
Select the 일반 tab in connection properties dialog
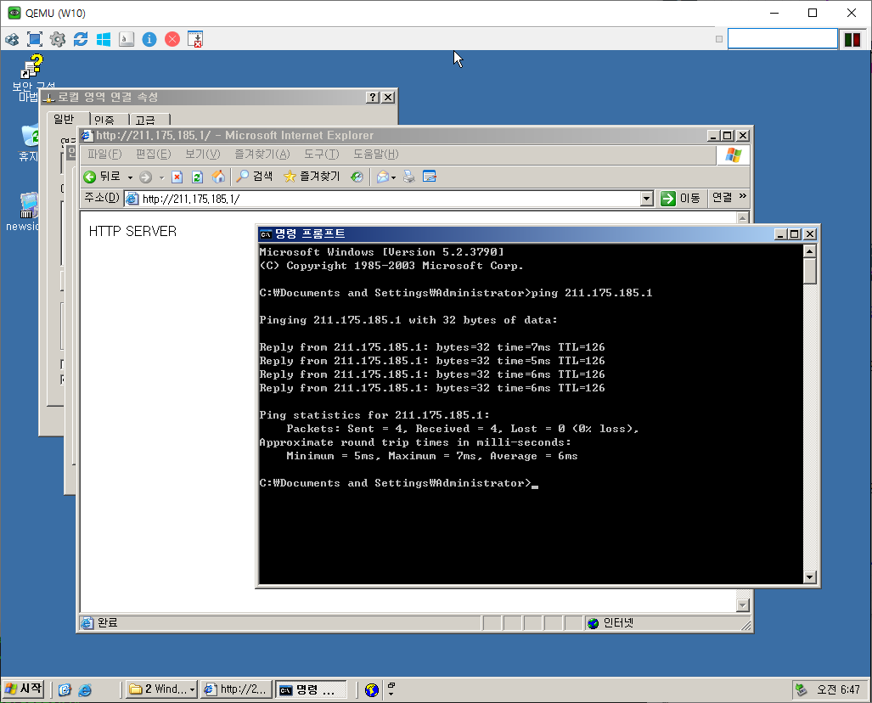coord(64,119)
